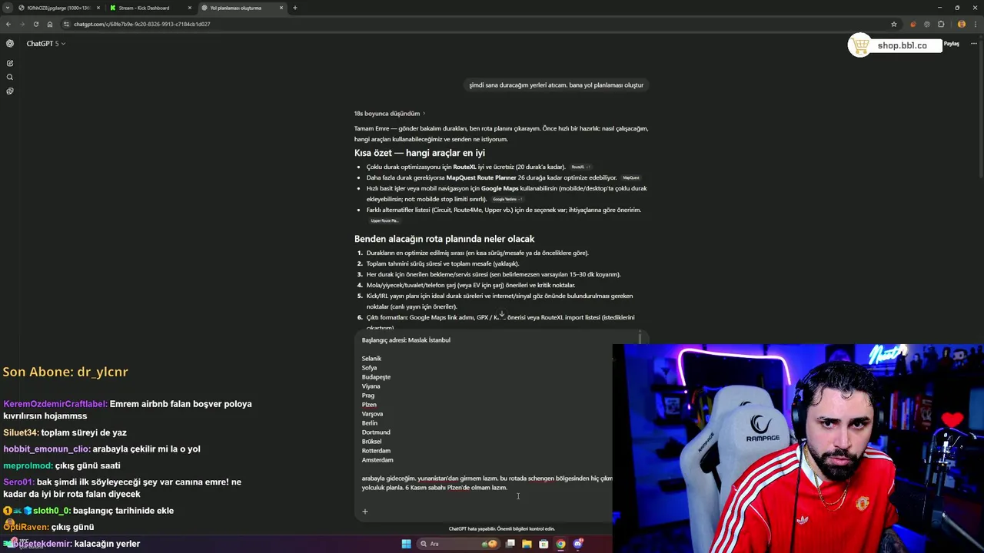Switch to Stream - Kick Dashboard tab
The image size is (984, 553).
click(x=145, y=8)
